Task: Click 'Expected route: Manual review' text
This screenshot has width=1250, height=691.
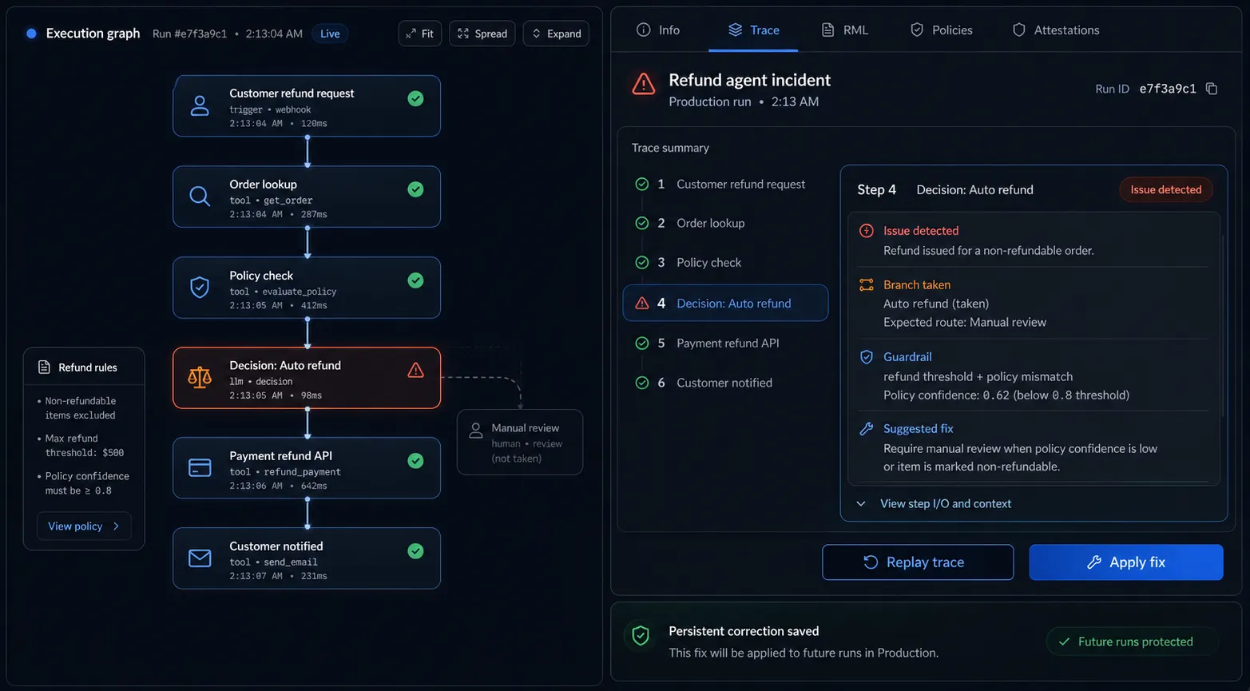Action: [965, 322]
